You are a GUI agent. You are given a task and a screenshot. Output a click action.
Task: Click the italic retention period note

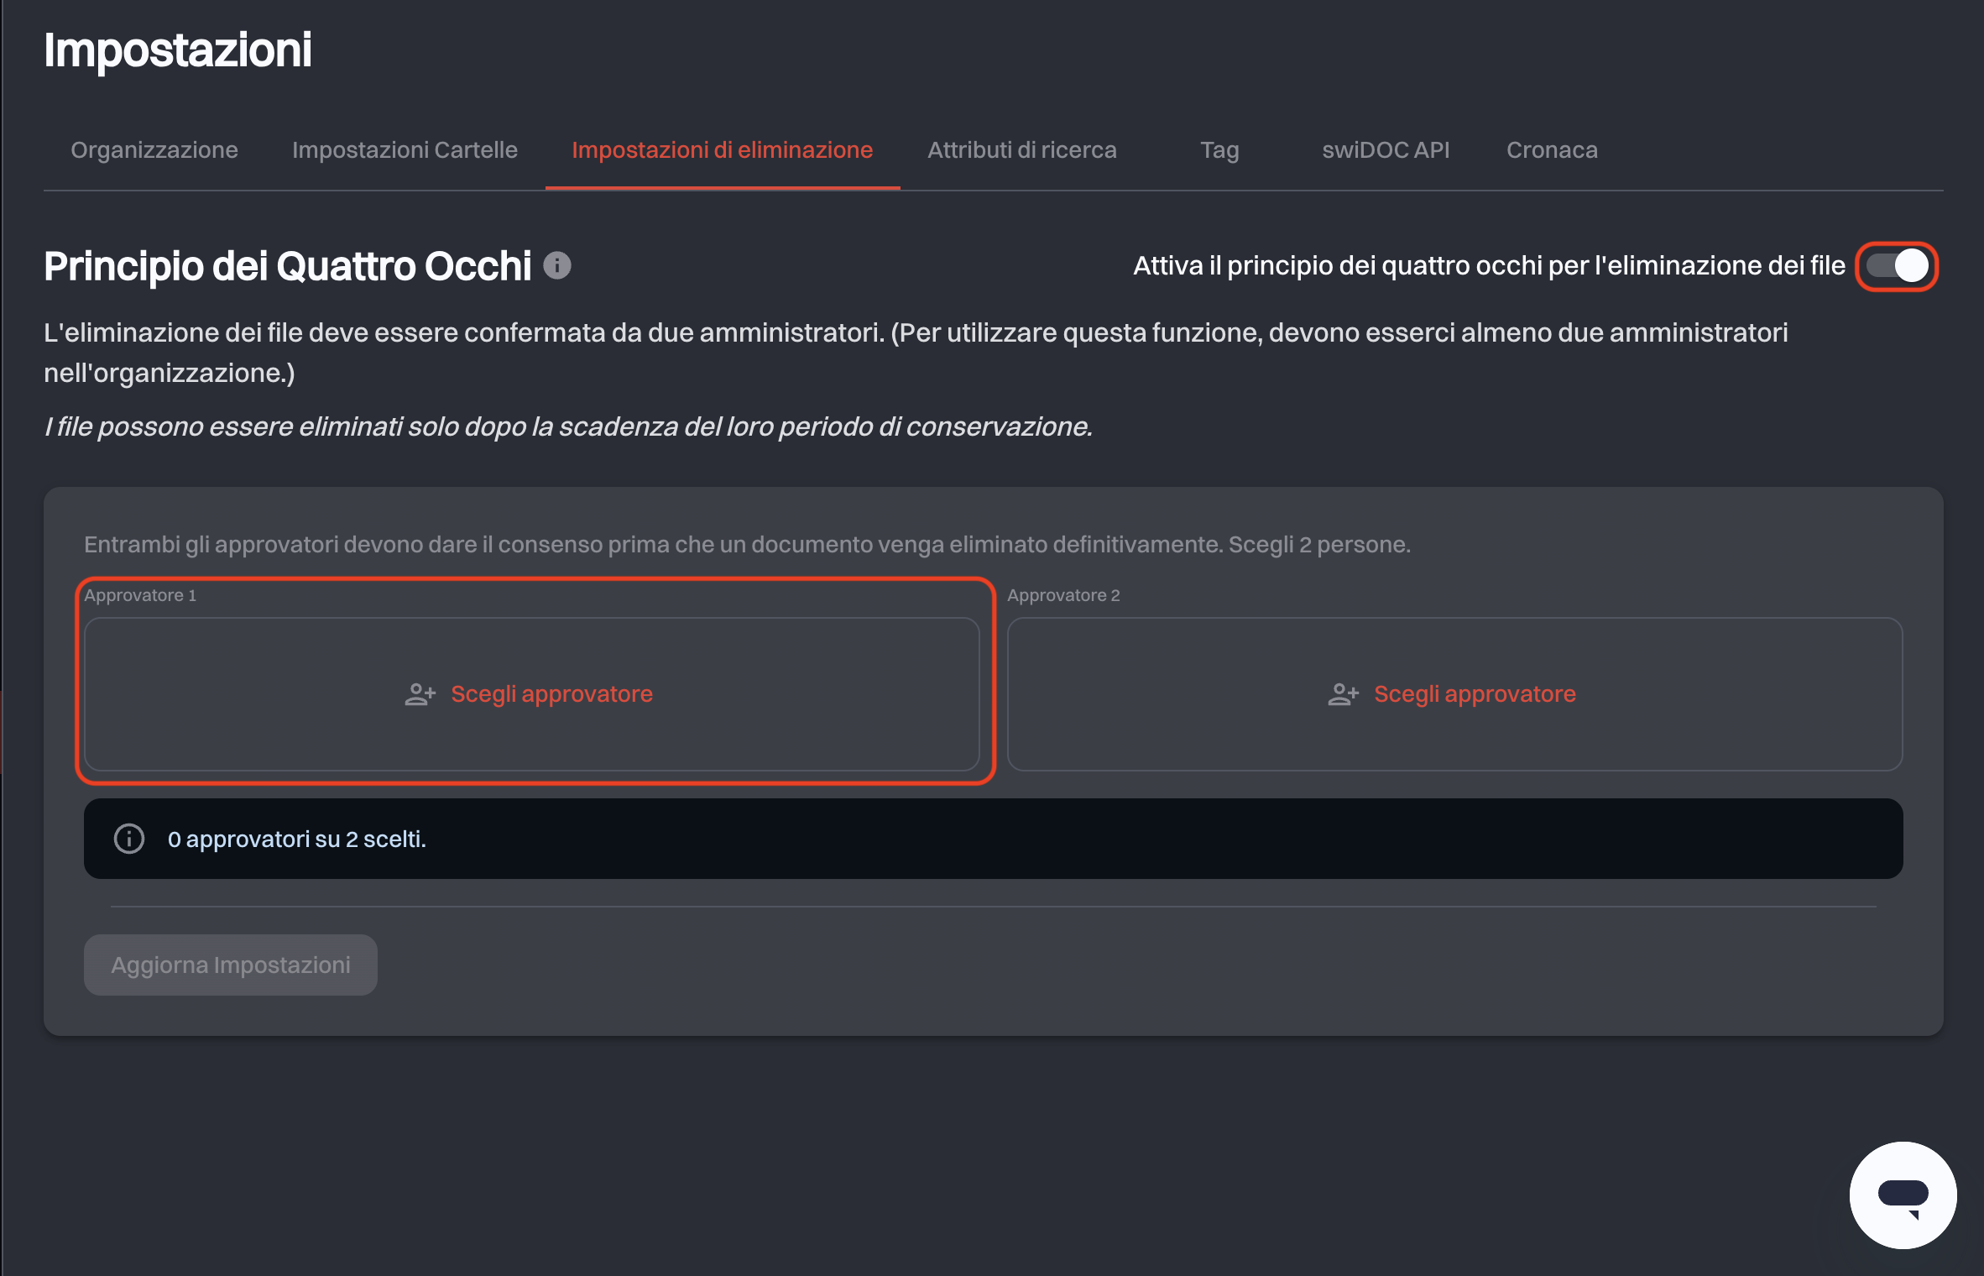[x=568, y=426]
